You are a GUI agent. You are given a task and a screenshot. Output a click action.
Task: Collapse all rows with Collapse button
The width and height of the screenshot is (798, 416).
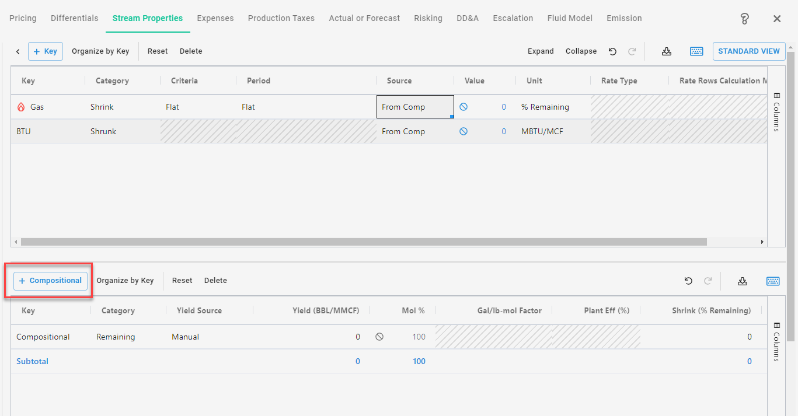581,51
